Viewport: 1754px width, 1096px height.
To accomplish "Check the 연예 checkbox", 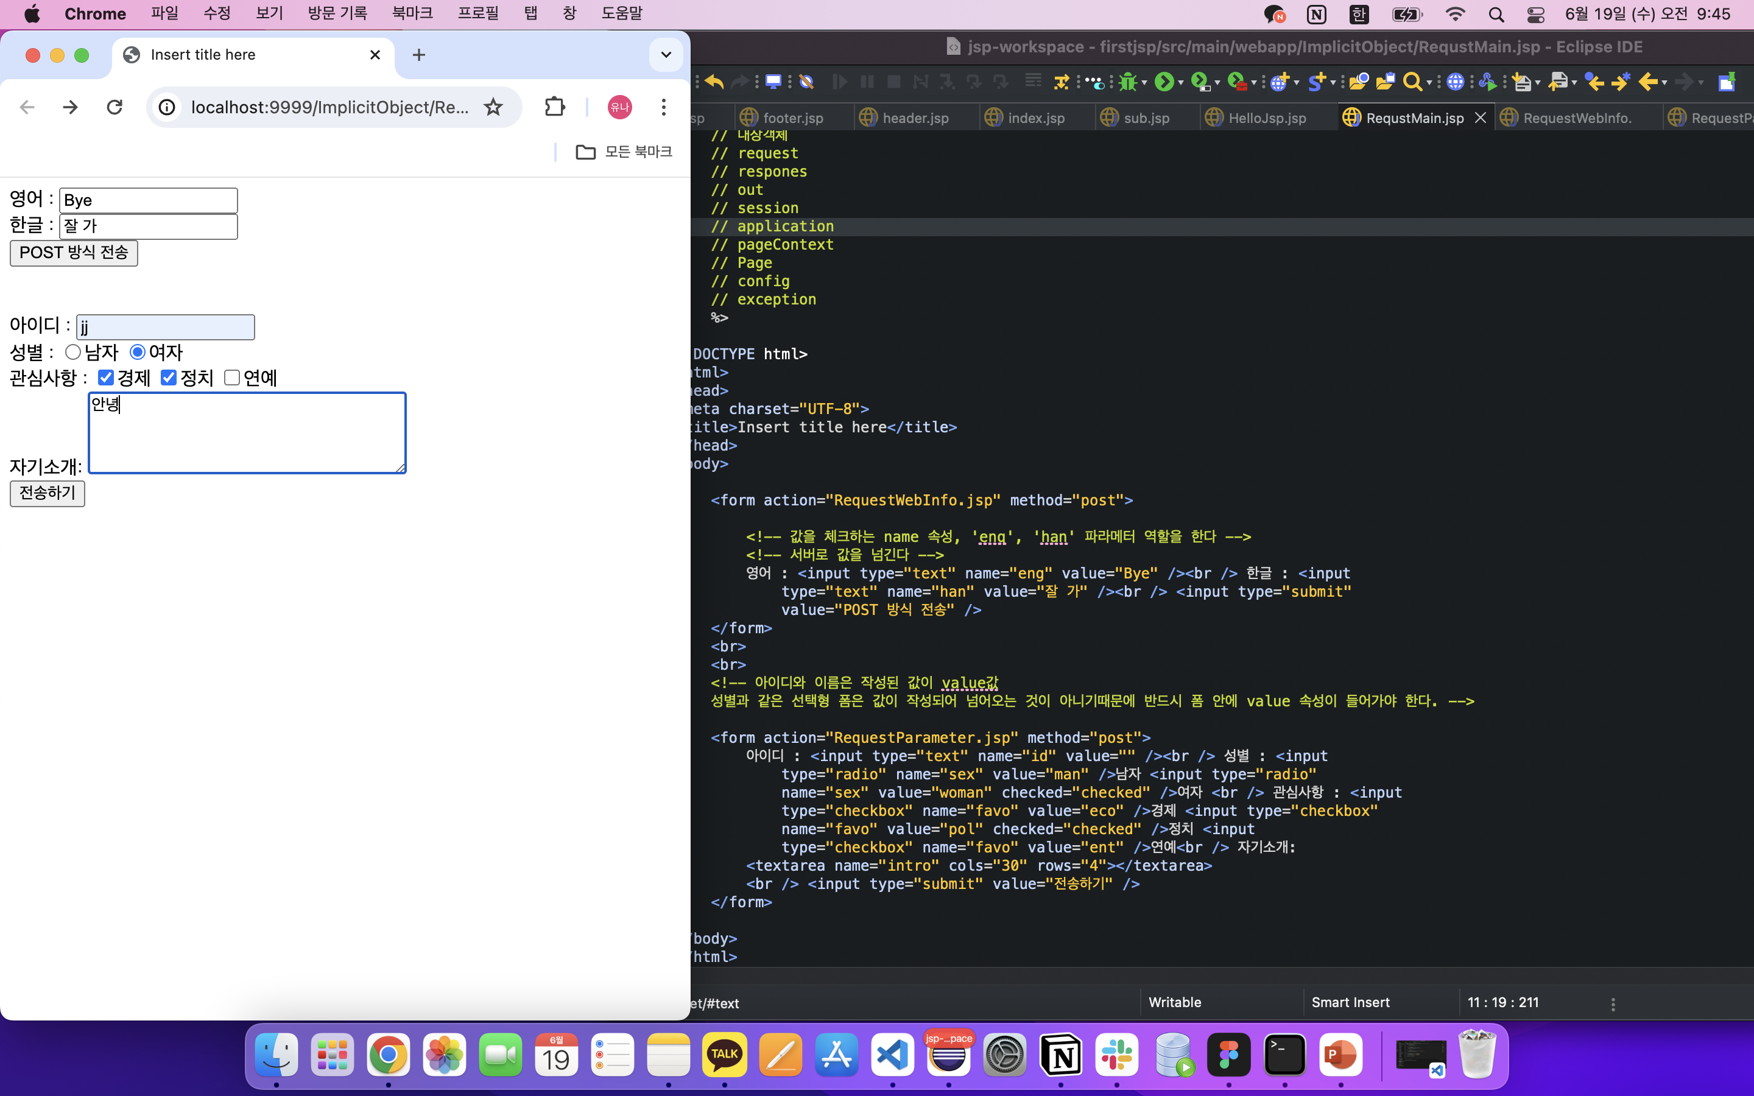I will pyautogui.click(x=232, y=378).
